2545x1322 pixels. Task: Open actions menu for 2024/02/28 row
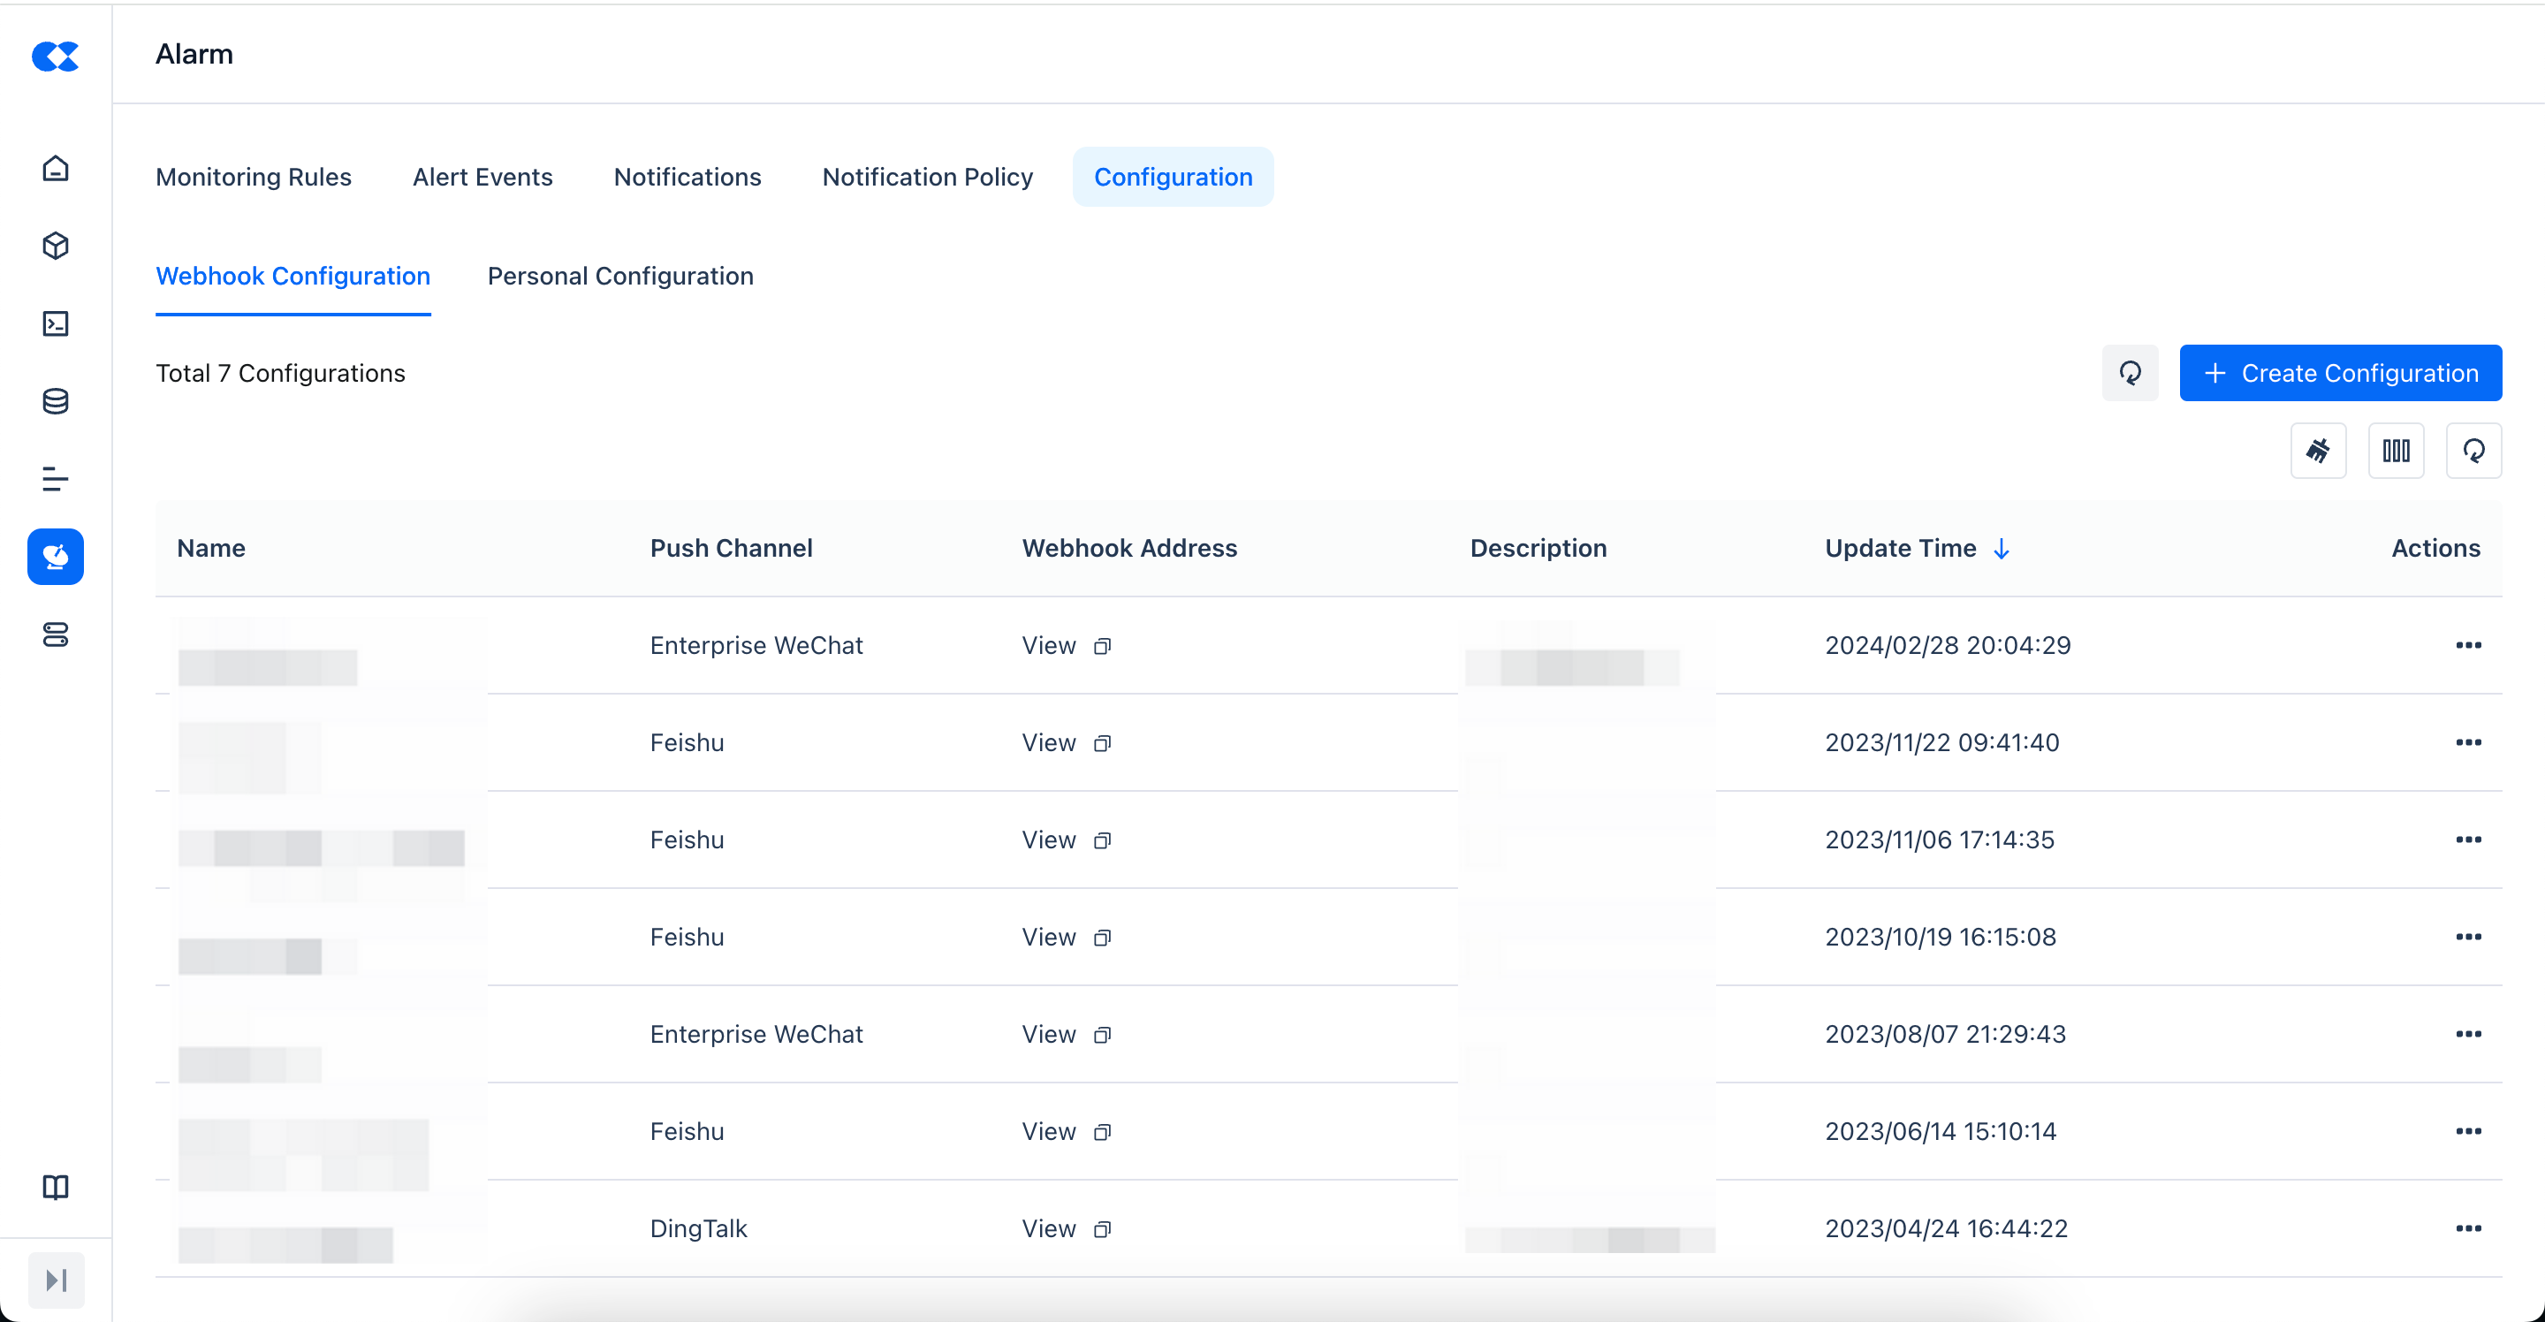pyautogui.click(x=2468, y=645)
